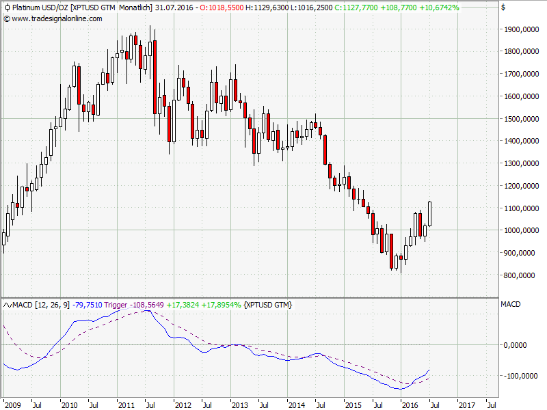Image resolution: width=547 pixels, height=410 pixels.
Task: Click the dollar sign currency symbol
Action: pos(503,8)
